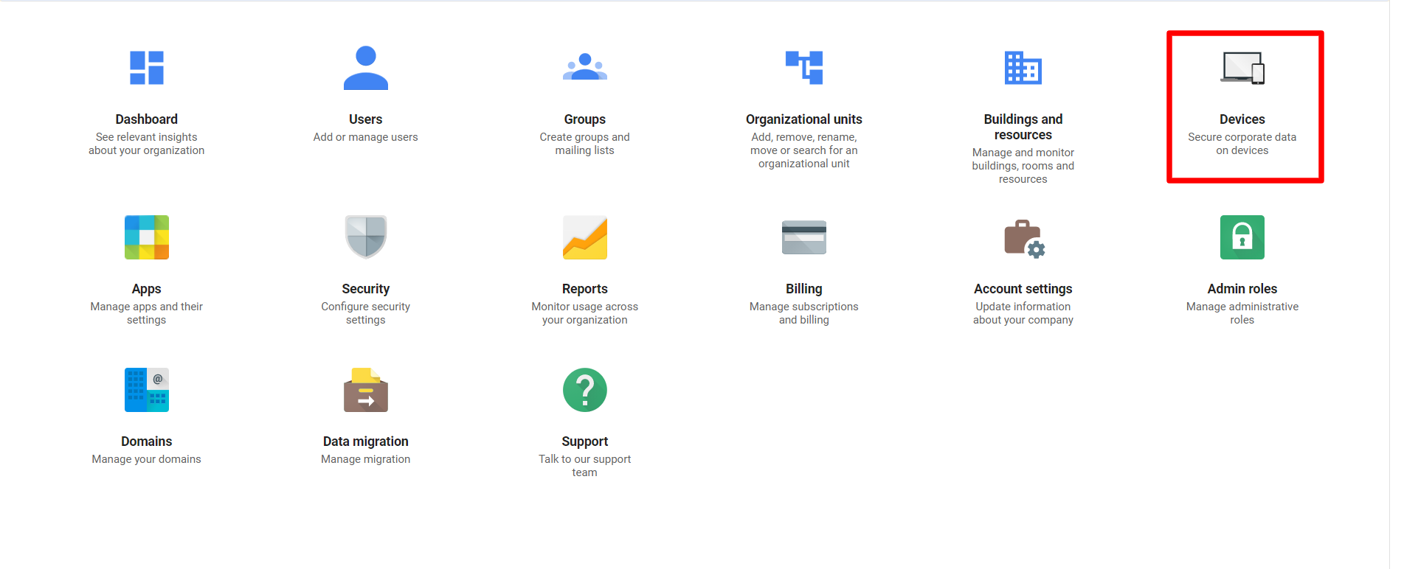Click 'Manage your domains' description
The width and height of the screenshot is (1404, 569).
pos(147,459)
